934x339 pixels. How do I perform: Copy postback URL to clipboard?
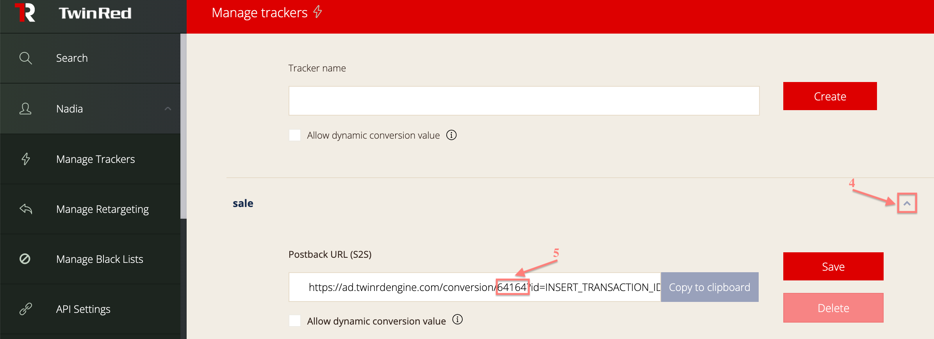coord(710,287)
